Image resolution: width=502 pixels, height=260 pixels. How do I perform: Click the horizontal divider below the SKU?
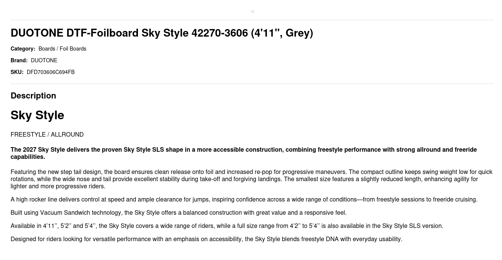pyautogui.click(x=253, y=84)
